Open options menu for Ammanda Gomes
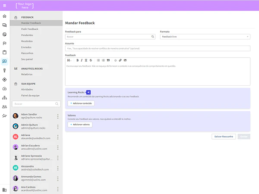 click(58, 178)
